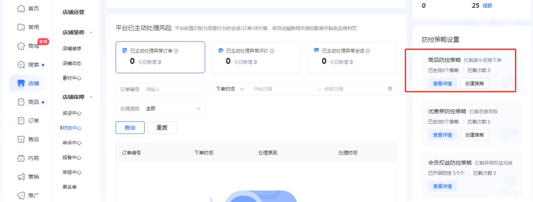Select the 已主动处理异常订单 card

160,57
